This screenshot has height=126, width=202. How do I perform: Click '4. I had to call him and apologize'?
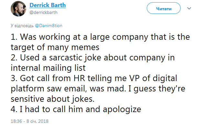point(76,109)
